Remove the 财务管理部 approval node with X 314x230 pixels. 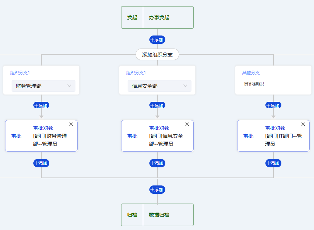71,124
